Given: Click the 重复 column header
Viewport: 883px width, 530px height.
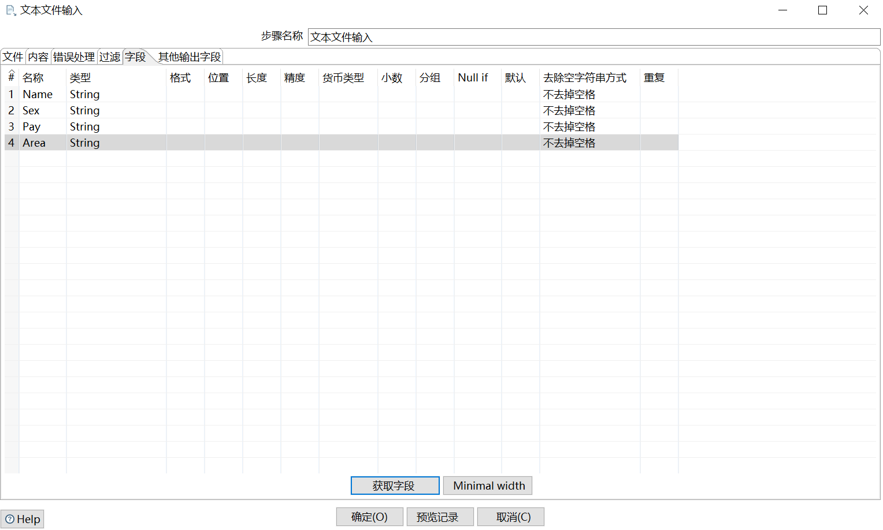Looking at the screenshot, I should [x=659, y=77].
